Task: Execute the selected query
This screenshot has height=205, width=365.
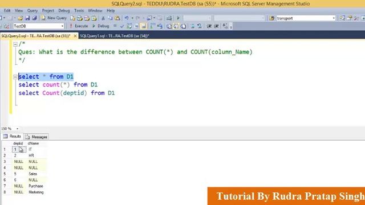Action: click(79, 26)
